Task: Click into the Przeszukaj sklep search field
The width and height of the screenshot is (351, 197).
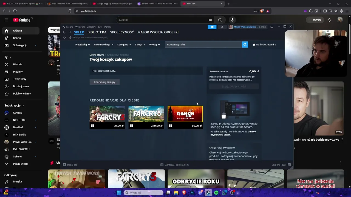Action: 203,45
